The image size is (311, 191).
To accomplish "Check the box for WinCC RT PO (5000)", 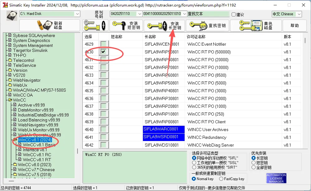I will pyautogui.click(x=103, y=83).
